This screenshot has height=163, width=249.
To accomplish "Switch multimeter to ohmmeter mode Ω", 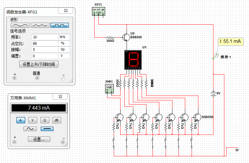I will (x=45, y=120).
